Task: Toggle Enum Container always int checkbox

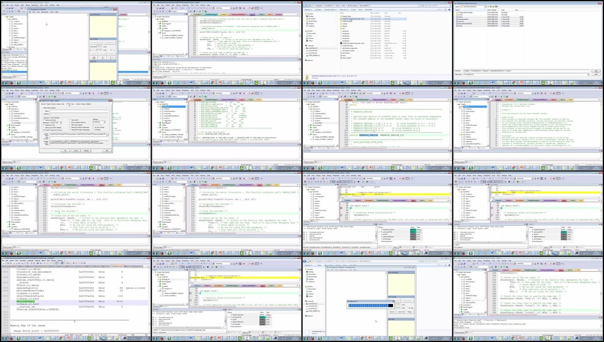Action: [70, 122]
